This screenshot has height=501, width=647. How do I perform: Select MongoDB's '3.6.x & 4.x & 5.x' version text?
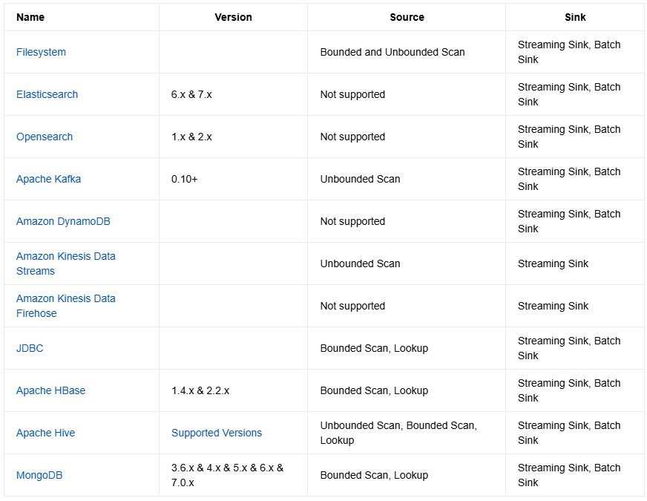coord(227,475)
